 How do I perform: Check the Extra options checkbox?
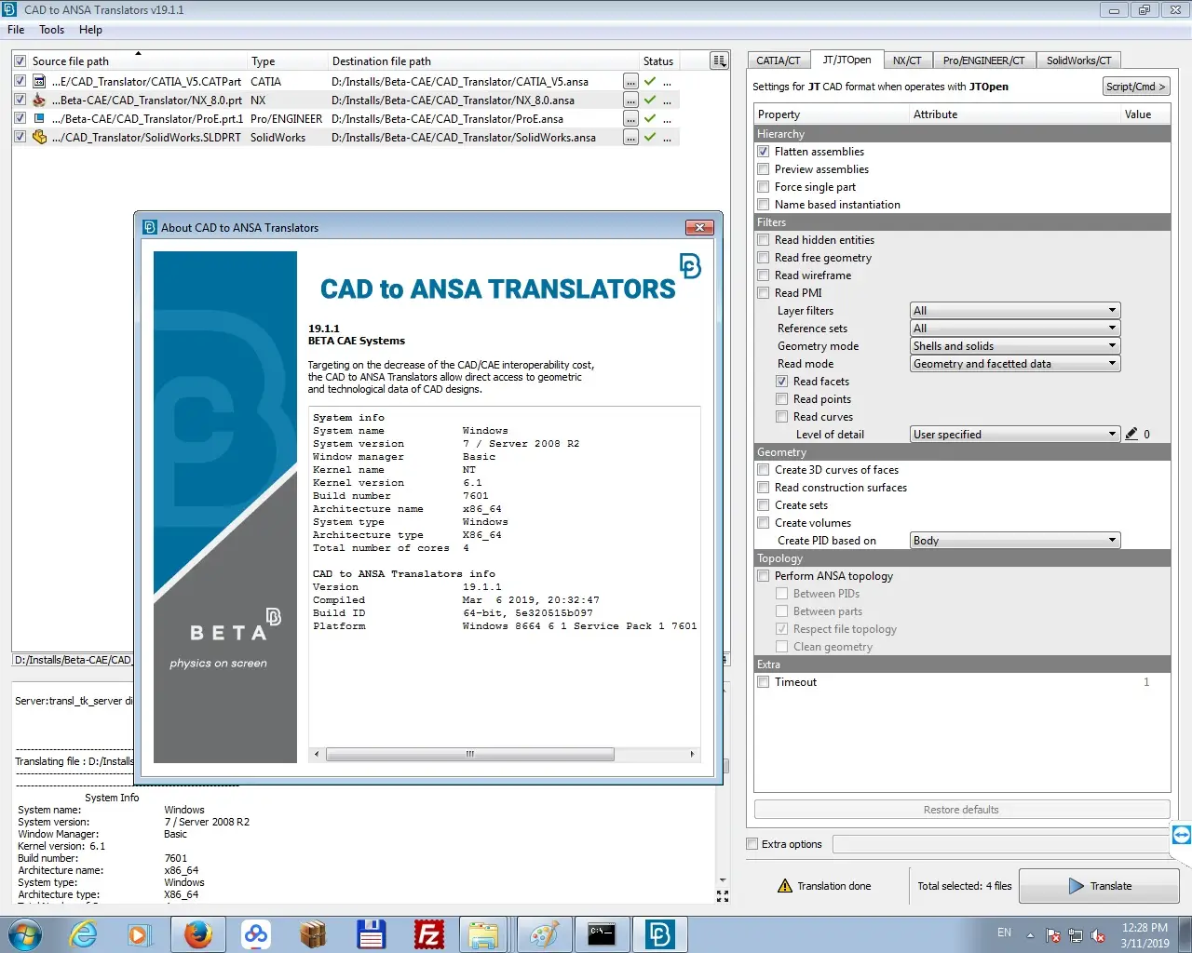pyautogui.click(x=752, y=844)
